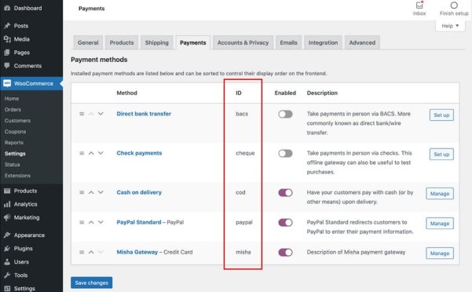The image size is (472, 292).
Task: Move PayPal Standard up with arrow
Action: pos(91,222)
